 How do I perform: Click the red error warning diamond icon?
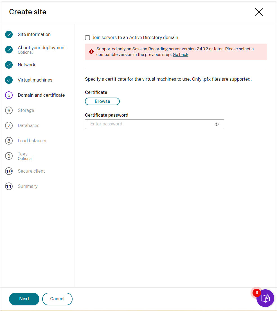tap(91, 52)
